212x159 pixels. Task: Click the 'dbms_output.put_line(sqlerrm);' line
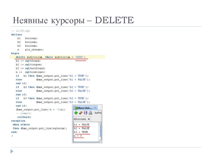[44, 128]
